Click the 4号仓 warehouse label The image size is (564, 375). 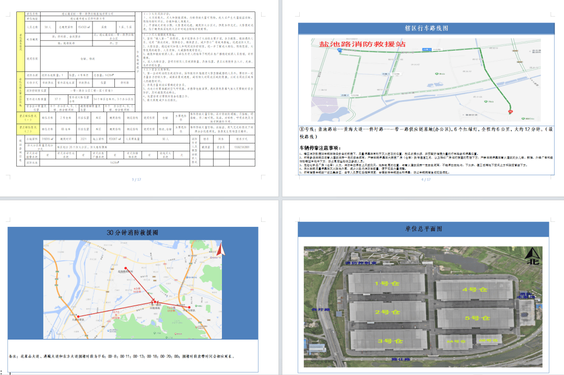point(475,289)
